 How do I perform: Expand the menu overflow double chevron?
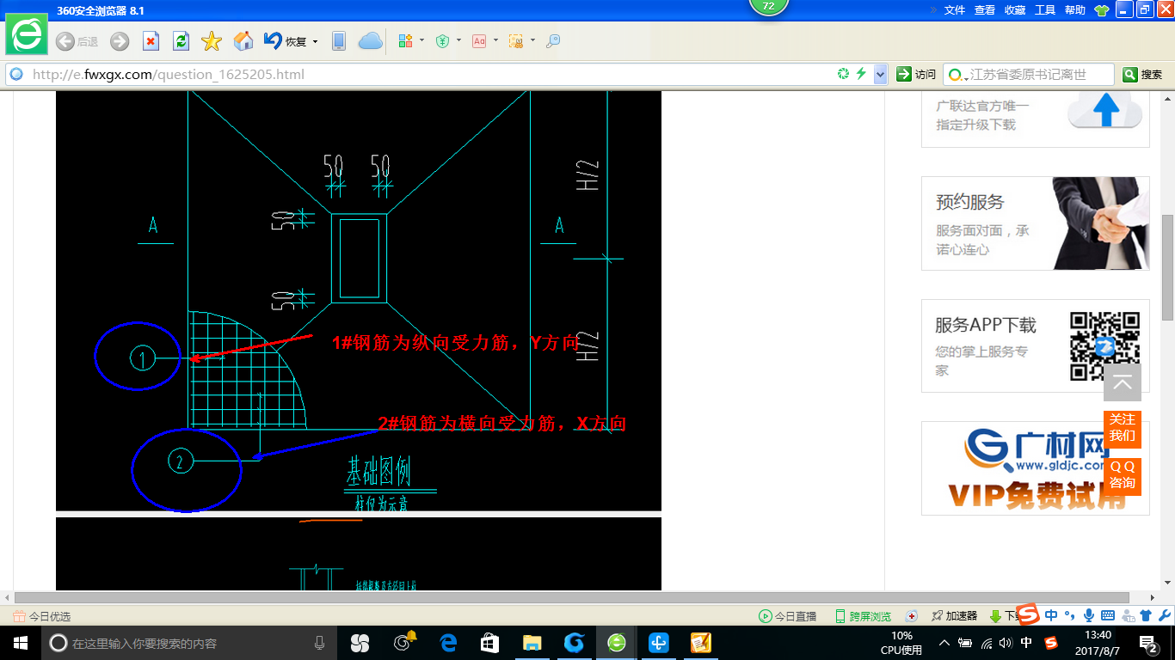pos(933,10)
